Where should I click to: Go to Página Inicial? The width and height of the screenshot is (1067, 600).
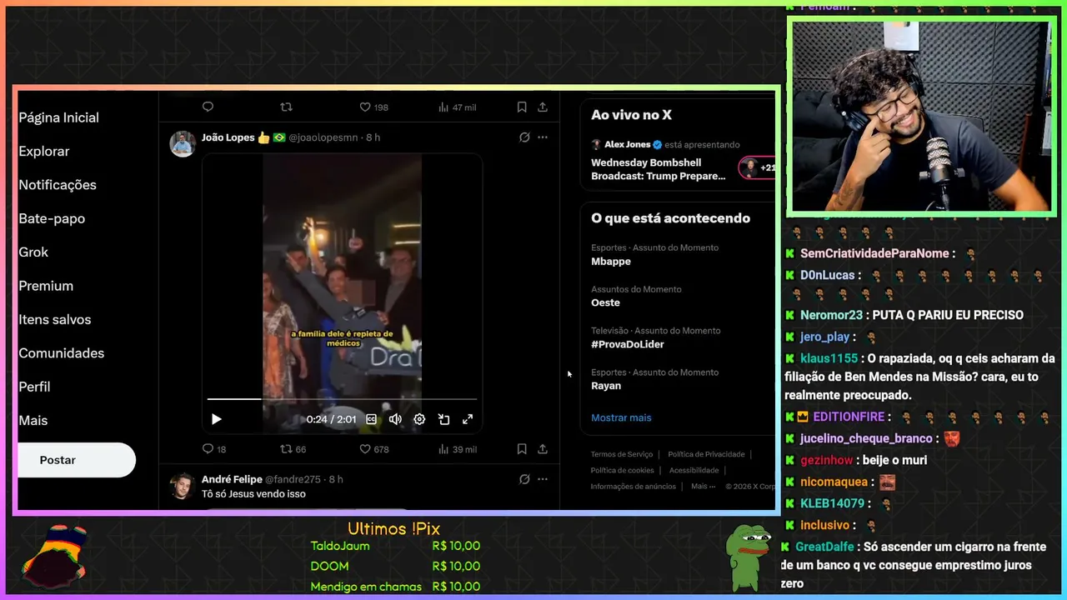point(59,117)
